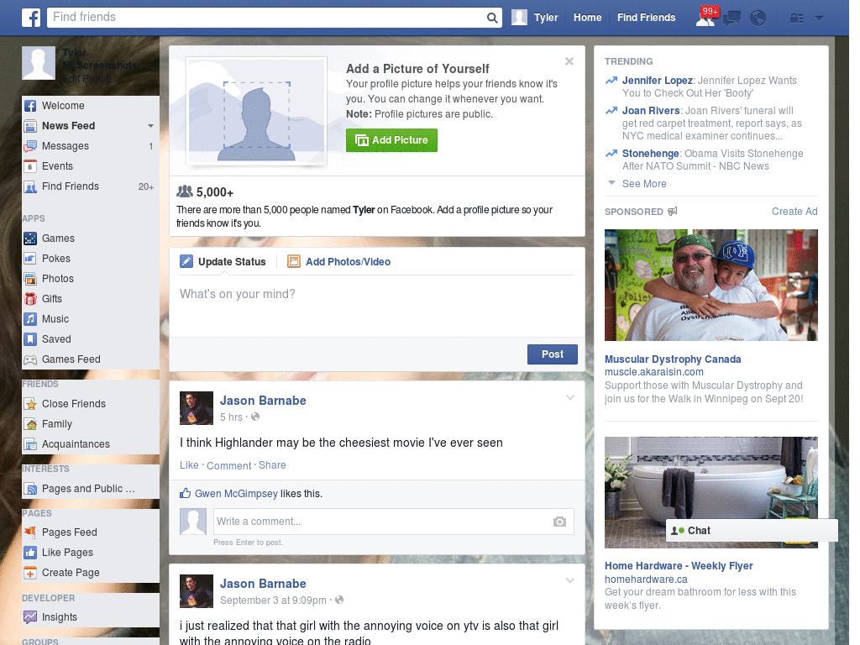The height and width of the screenshot is (645, 860).
Task: Click the Saved bookmark icon
Action: 30,339
